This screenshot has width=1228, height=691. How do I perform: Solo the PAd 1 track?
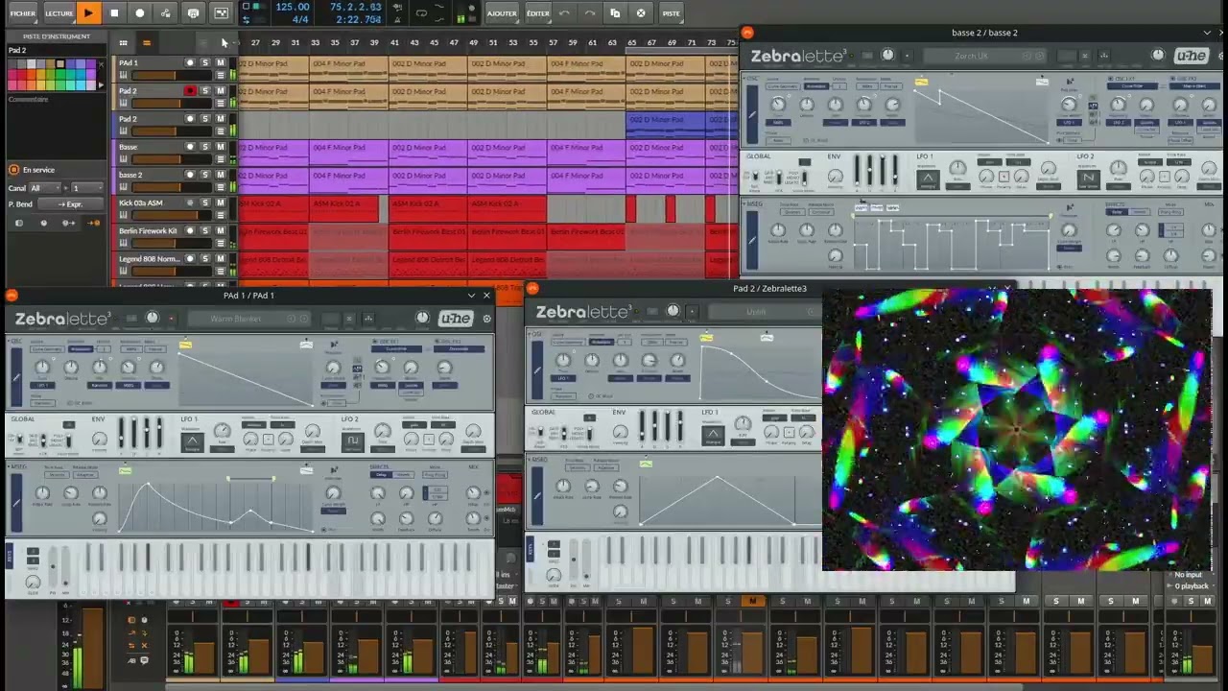point(204,63)
